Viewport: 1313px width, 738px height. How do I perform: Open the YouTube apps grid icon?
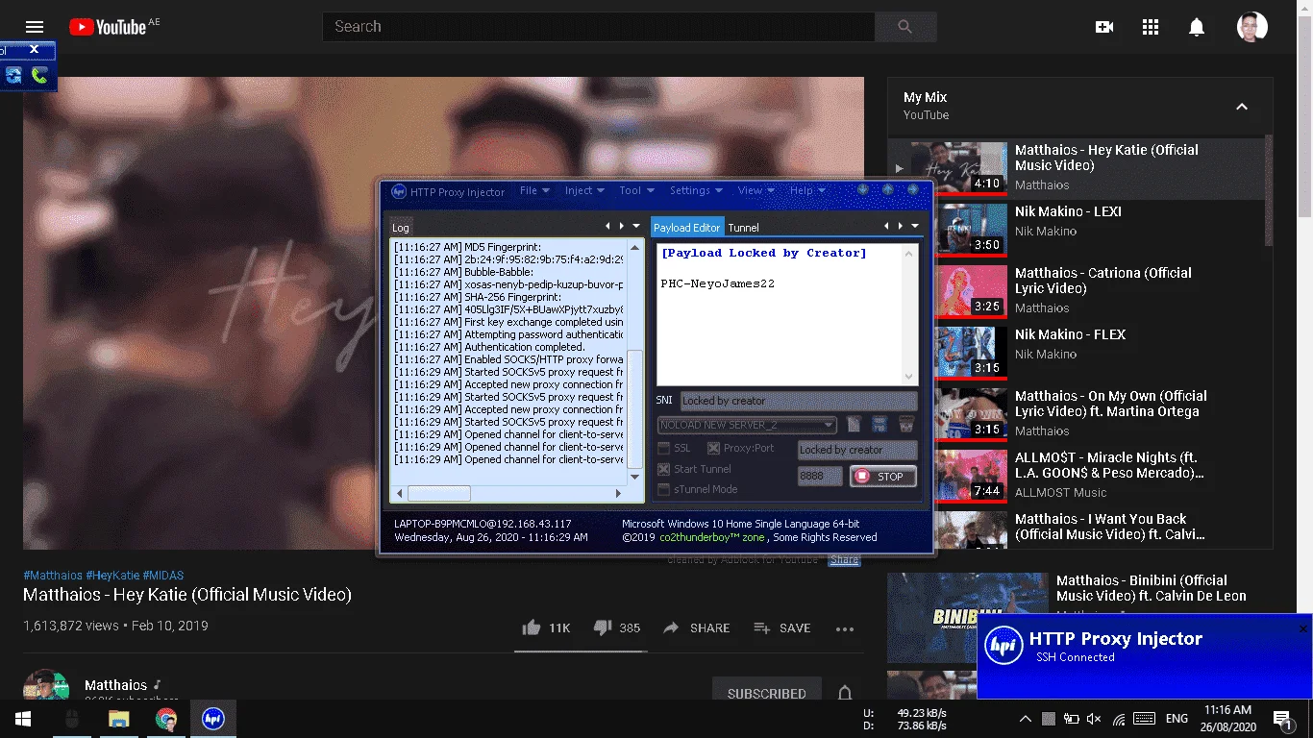pyautogui.click(x=1151, y=27)
